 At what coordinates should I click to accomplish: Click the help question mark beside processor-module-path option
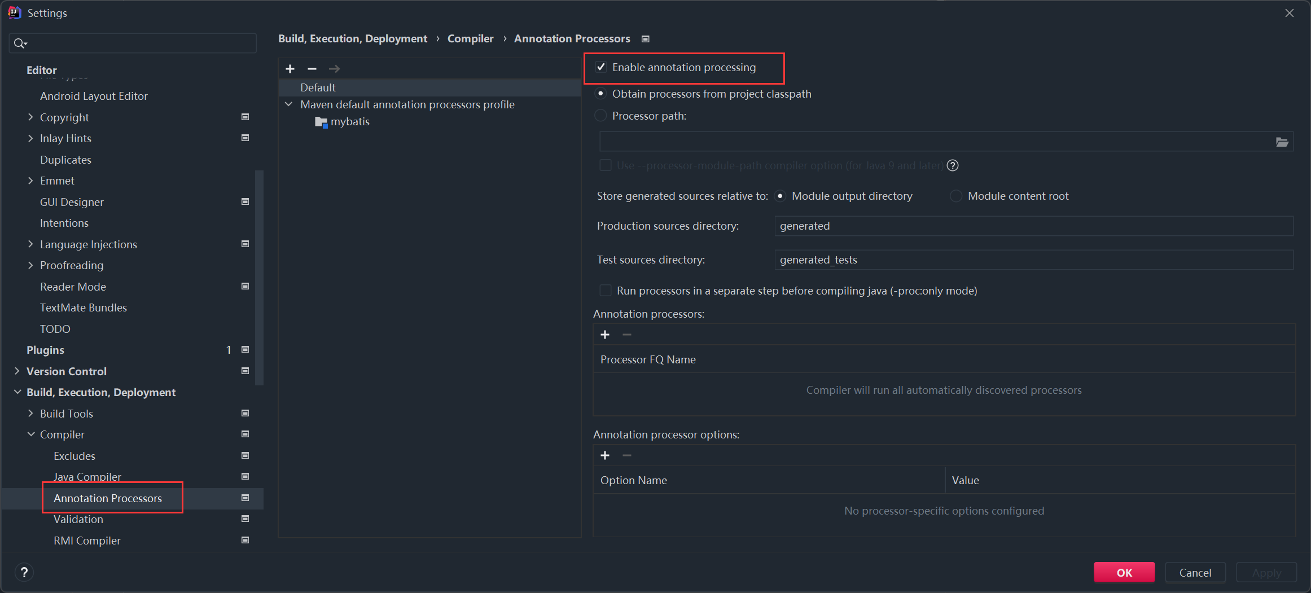953,165
